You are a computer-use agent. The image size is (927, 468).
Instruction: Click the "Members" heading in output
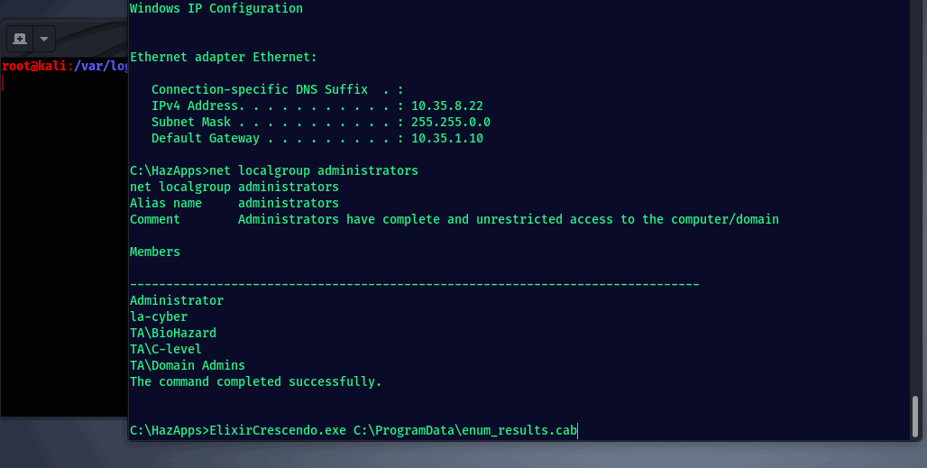tap(155, 252)
